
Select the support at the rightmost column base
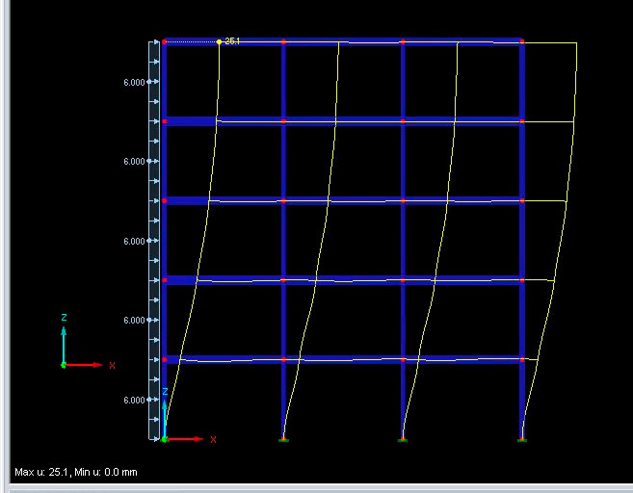click(521, 439)
